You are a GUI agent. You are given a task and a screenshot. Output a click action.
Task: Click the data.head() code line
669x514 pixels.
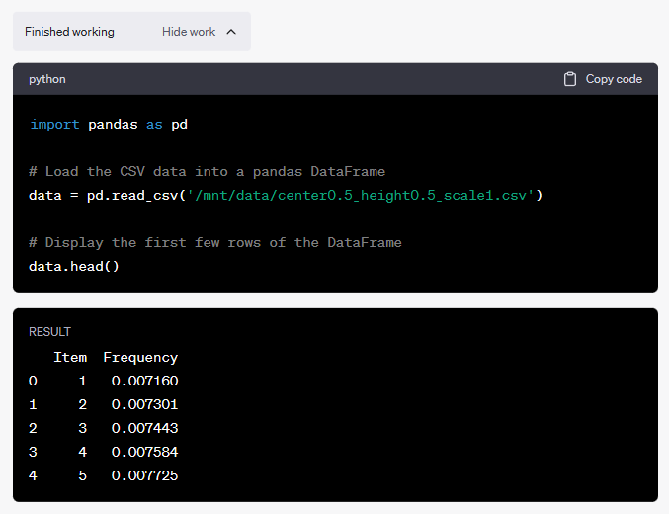pyautogui.click(x=74, y=266)
